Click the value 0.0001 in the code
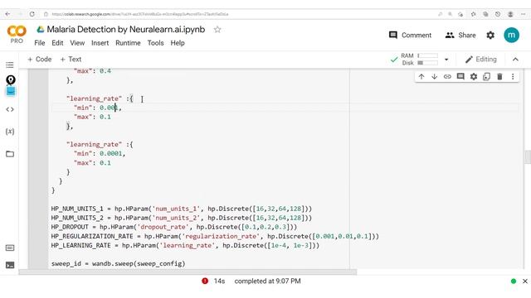The image size is (531, 298). [x=110, y=154]
